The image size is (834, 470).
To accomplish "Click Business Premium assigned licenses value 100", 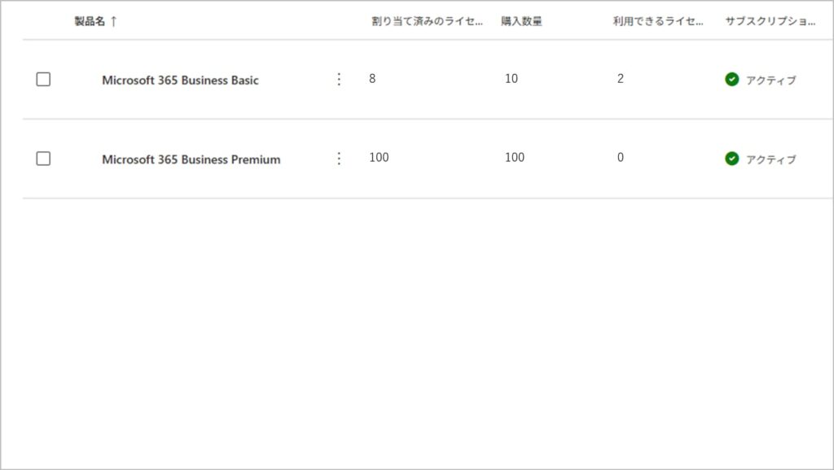I will point(379,158).
